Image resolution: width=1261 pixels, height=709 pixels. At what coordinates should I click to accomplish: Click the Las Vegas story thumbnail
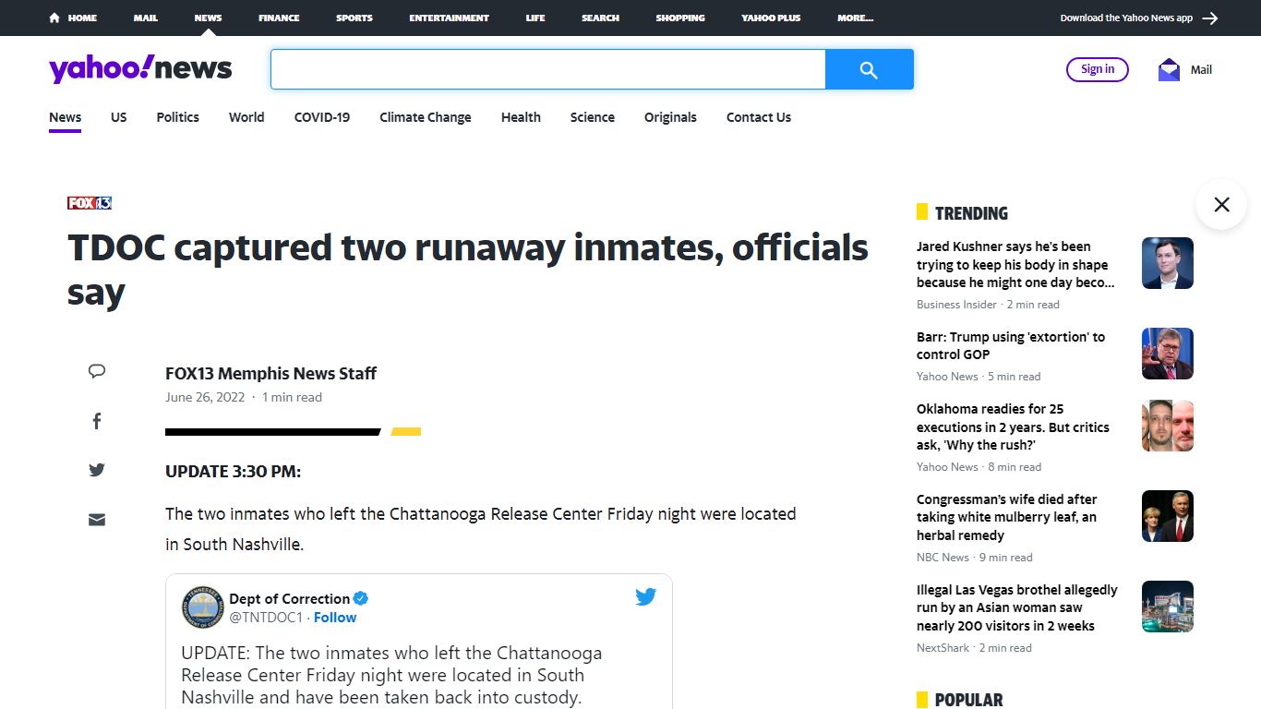(x=1168, y=607)
